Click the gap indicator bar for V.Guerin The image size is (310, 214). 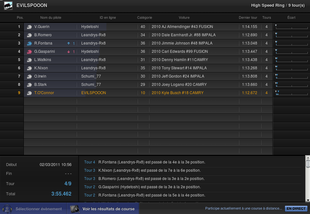(x=291, y=27)
